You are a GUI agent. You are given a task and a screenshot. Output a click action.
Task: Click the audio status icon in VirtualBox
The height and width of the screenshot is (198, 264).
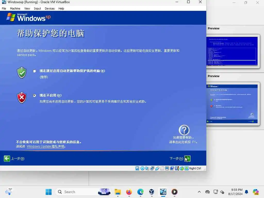(147, 168)
